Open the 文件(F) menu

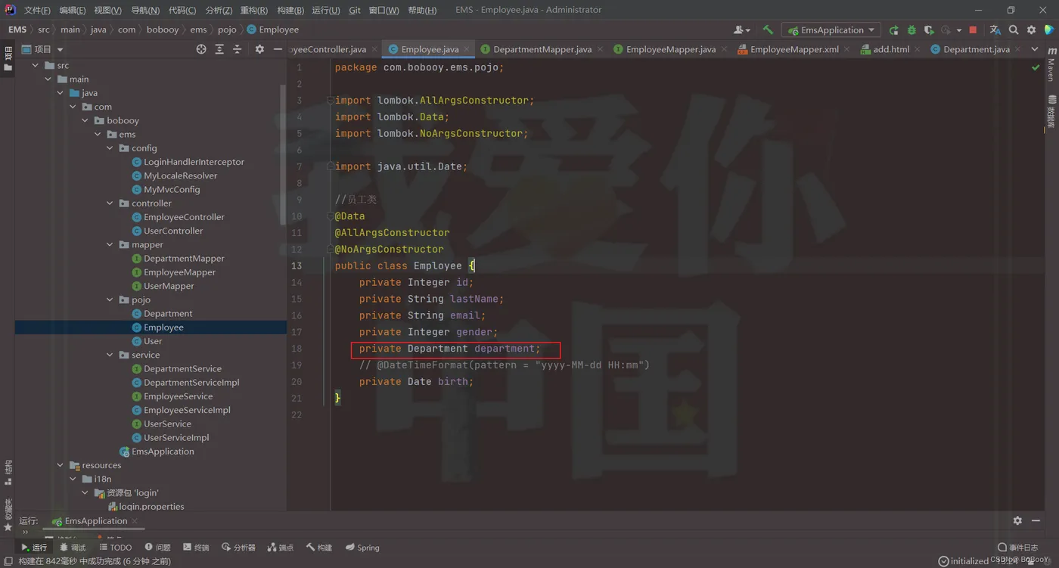[x=37, y=11]
